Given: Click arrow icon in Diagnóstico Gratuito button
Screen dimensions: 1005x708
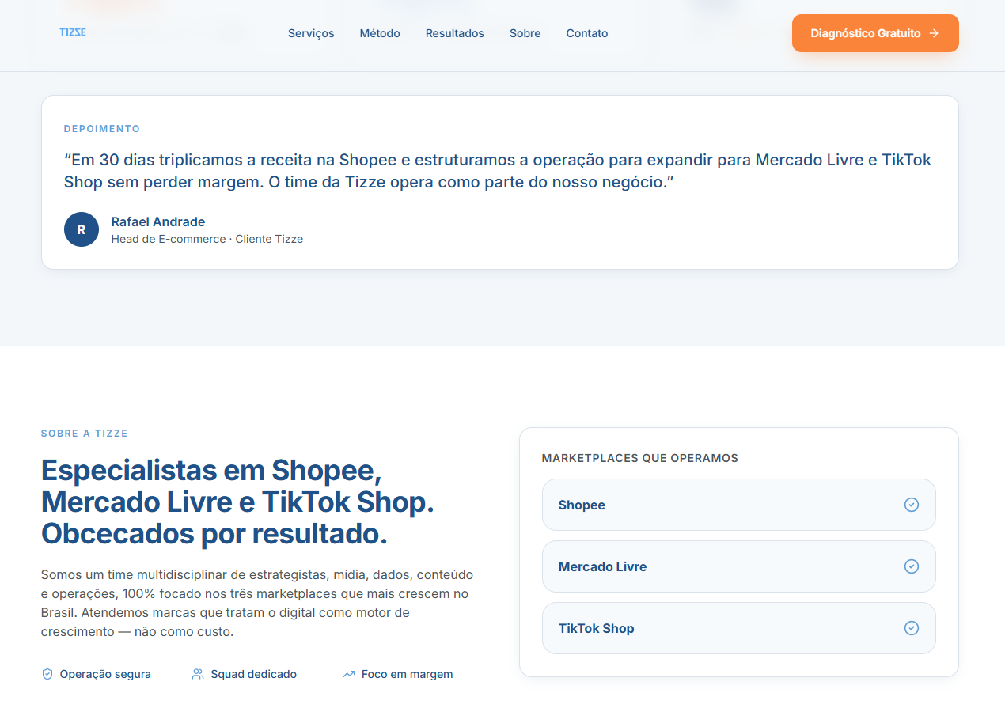Looking at the screenshot, I should (x=934, y=33).
